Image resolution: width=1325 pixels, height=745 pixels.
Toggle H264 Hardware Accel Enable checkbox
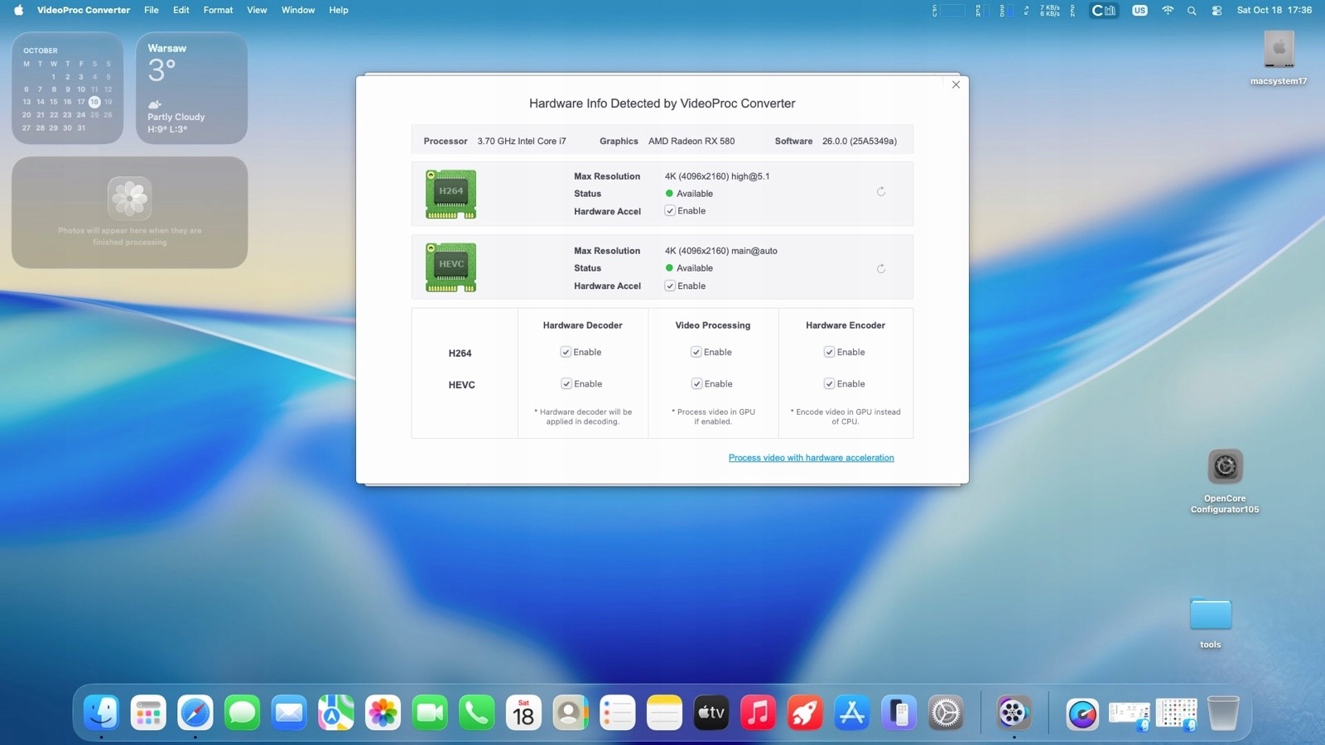pyautogui.click(x=670, y=211)
